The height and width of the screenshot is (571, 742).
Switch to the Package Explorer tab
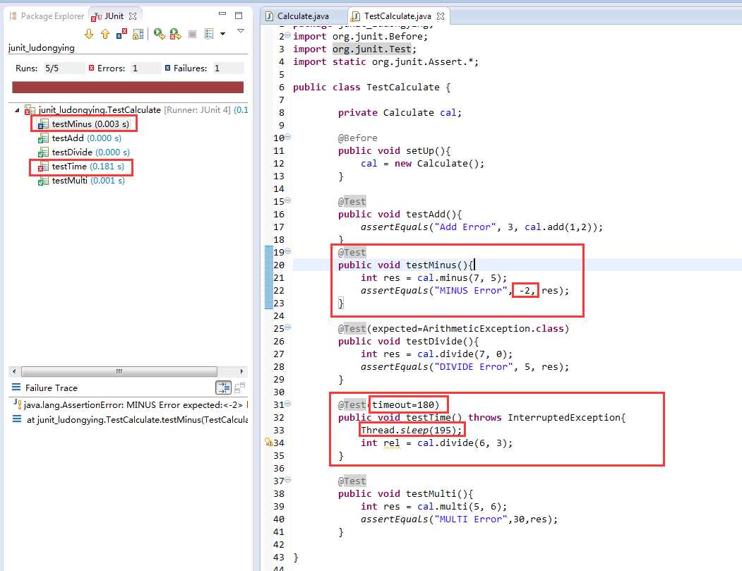[47, 16]
